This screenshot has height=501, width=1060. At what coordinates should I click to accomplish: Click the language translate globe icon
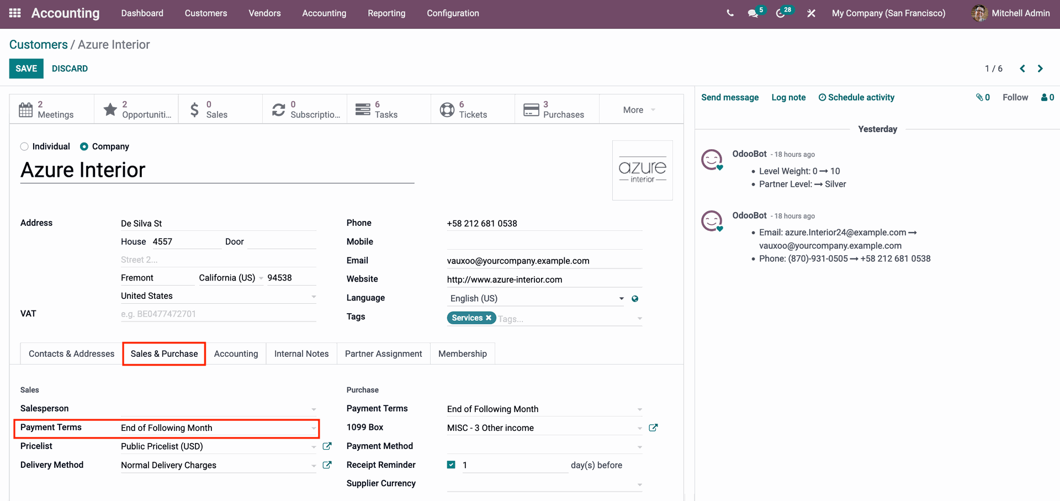(635, 299)
